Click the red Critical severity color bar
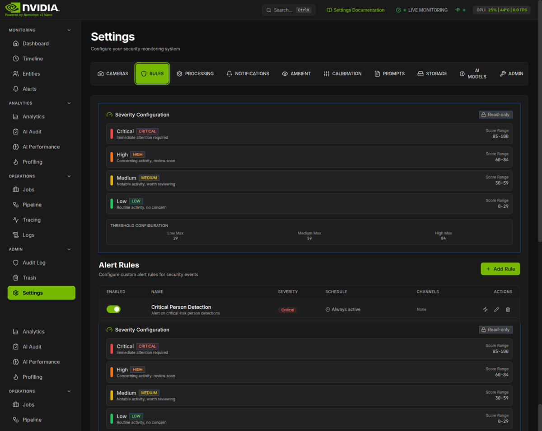542x431 pixels. (112, 134)
